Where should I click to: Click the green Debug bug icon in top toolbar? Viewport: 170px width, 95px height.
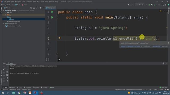[x=149, y=5]
